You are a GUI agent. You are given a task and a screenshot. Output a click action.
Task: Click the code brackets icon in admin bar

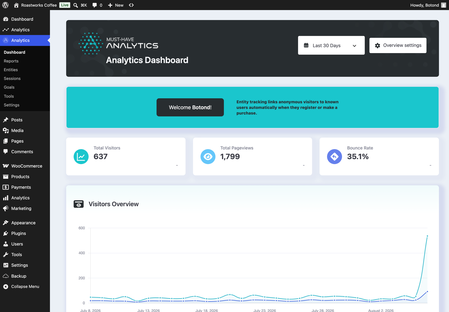pos(131,5)
